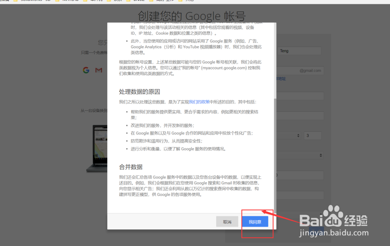This screenshot has height=246, width=390.
Task: Click the 从一台设备换到 text behind dialog
Action: click(x=94, y=110)
